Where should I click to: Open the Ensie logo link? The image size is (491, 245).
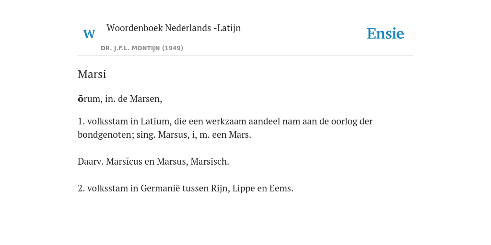coord(386,33)
